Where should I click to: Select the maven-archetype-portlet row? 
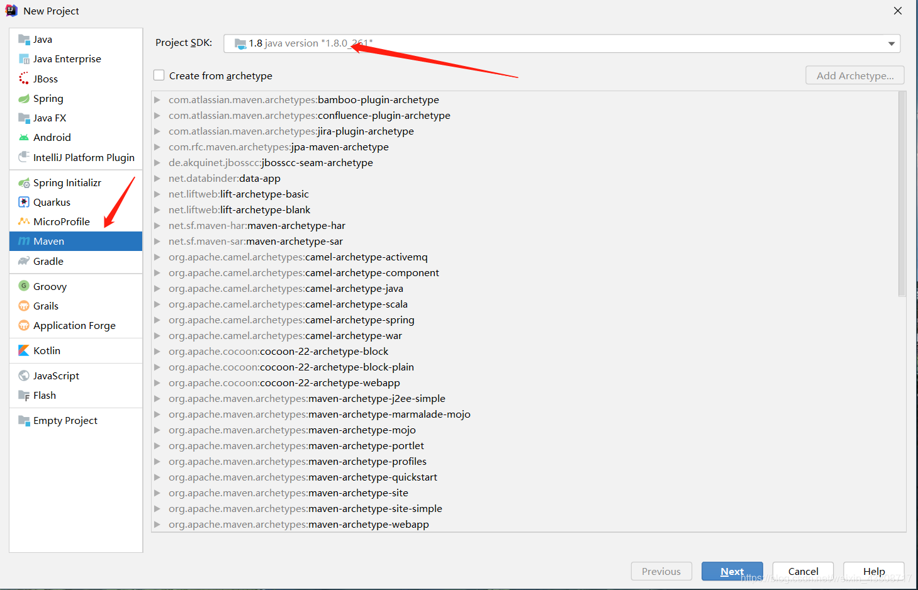coord(525,446)
